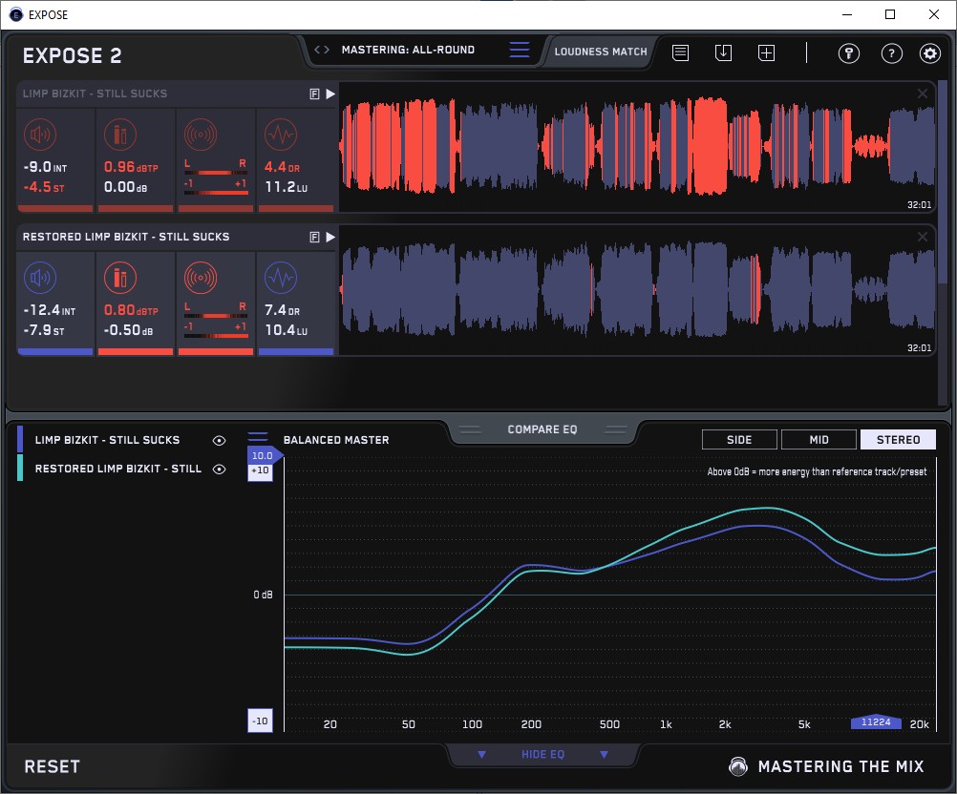Switch to the Side EQ view
The height and width of the screenshot is (794, 957).
point(739,439)
